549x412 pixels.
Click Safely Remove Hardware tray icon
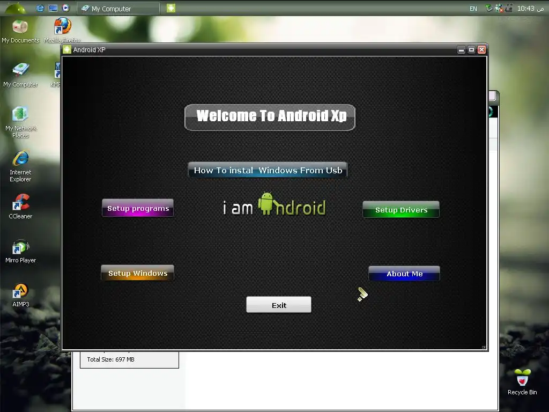tap(489, 8)
